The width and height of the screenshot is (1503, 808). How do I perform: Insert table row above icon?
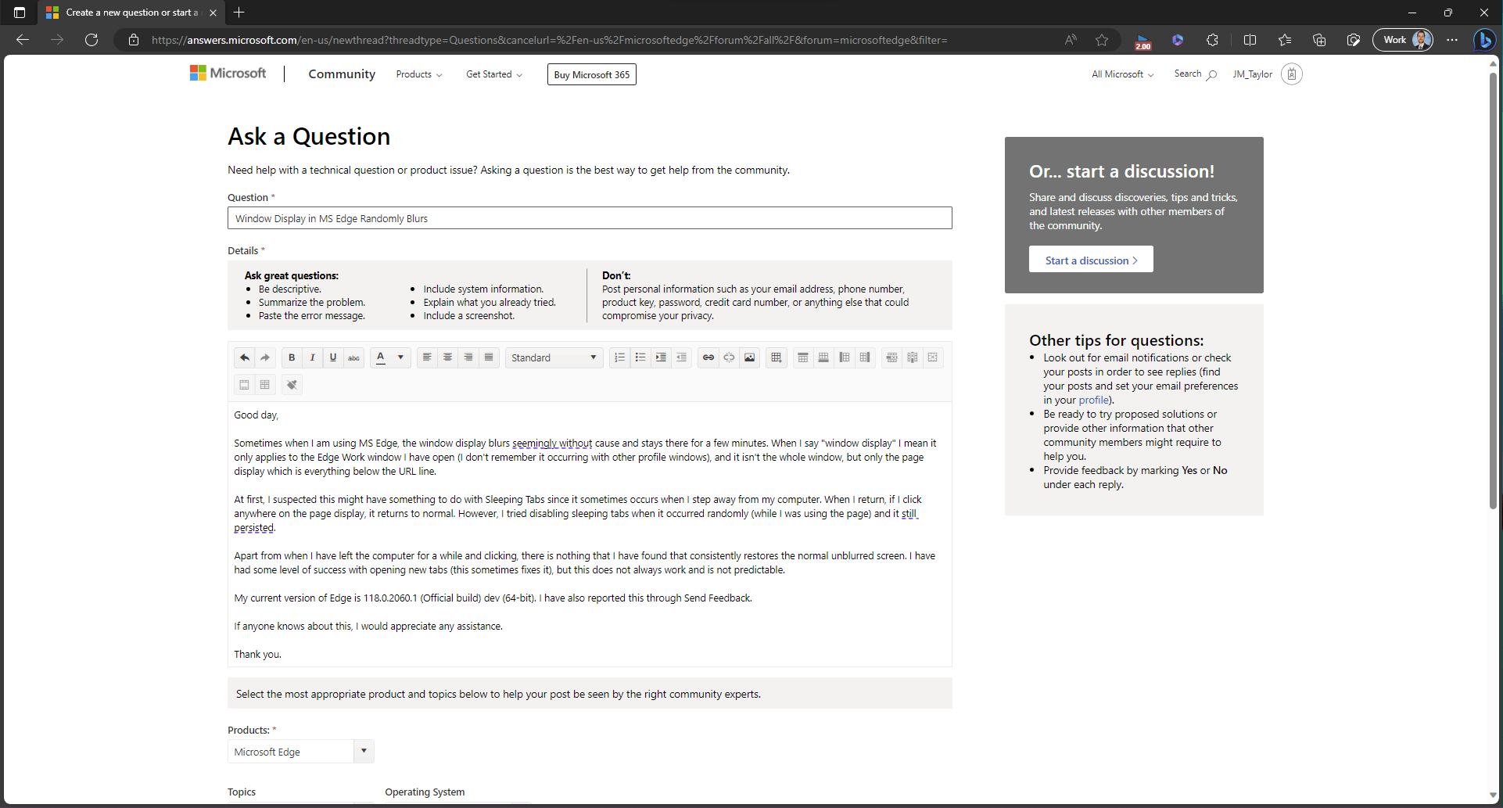[803, 357]
